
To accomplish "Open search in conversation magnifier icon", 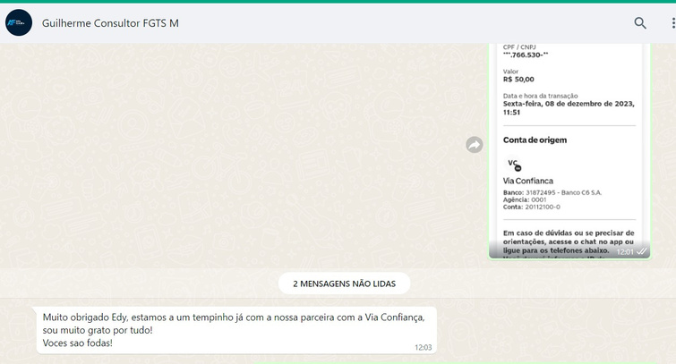I will [x=640, y=23].
